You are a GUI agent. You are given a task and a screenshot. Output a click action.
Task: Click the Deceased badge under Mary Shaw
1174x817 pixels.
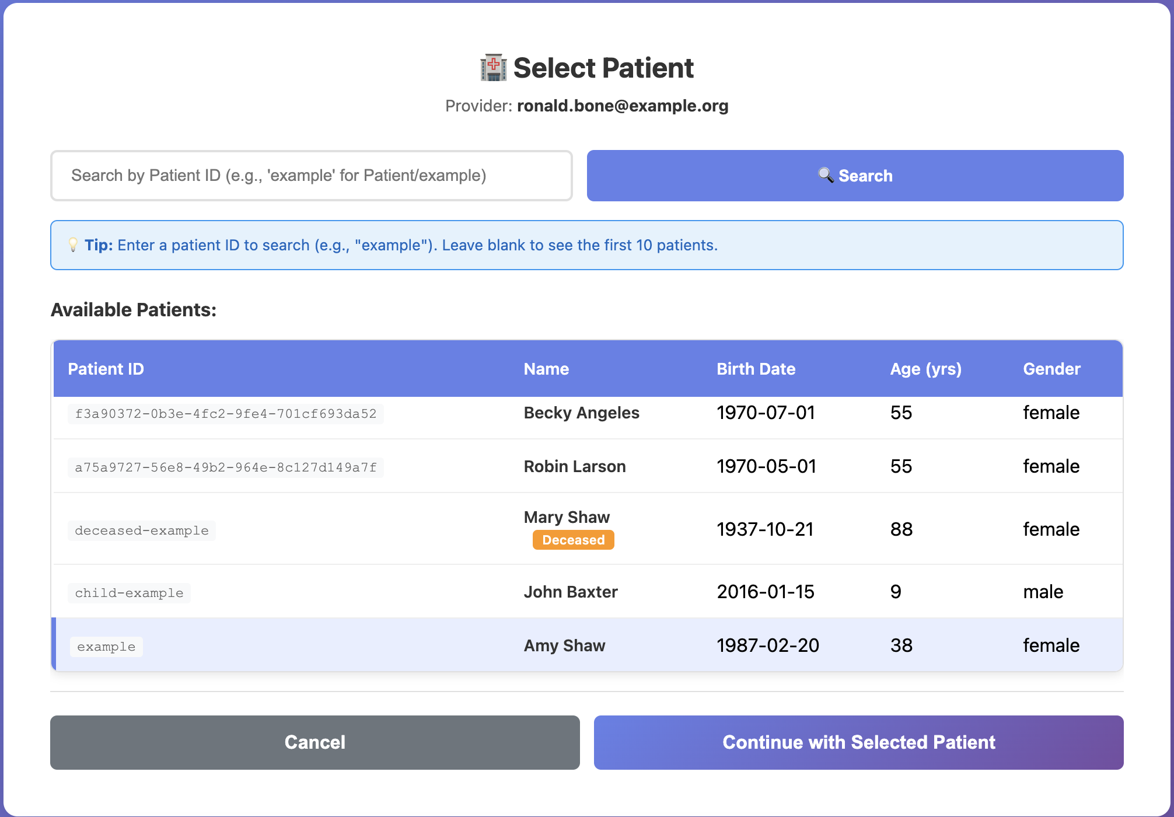click(573, 540)
